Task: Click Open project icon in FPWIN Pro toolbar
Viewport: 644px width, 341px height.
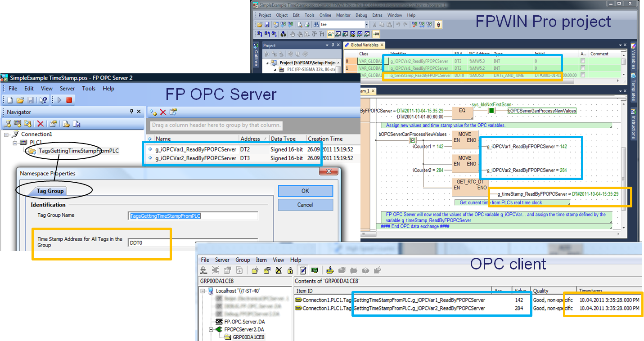Action: (x=260, y=24)
